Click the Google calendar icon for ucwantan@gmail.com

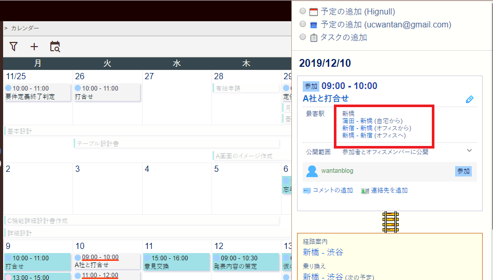[x=314, y=25]
